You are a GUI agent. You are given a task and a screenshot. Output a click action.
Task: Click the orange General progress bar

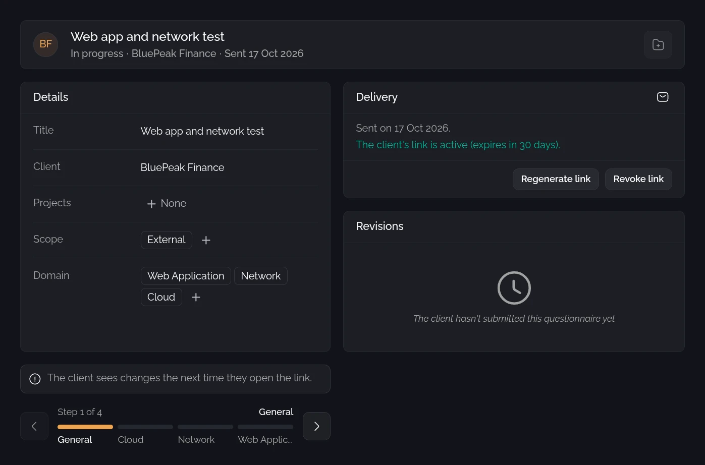coord(85,427)
